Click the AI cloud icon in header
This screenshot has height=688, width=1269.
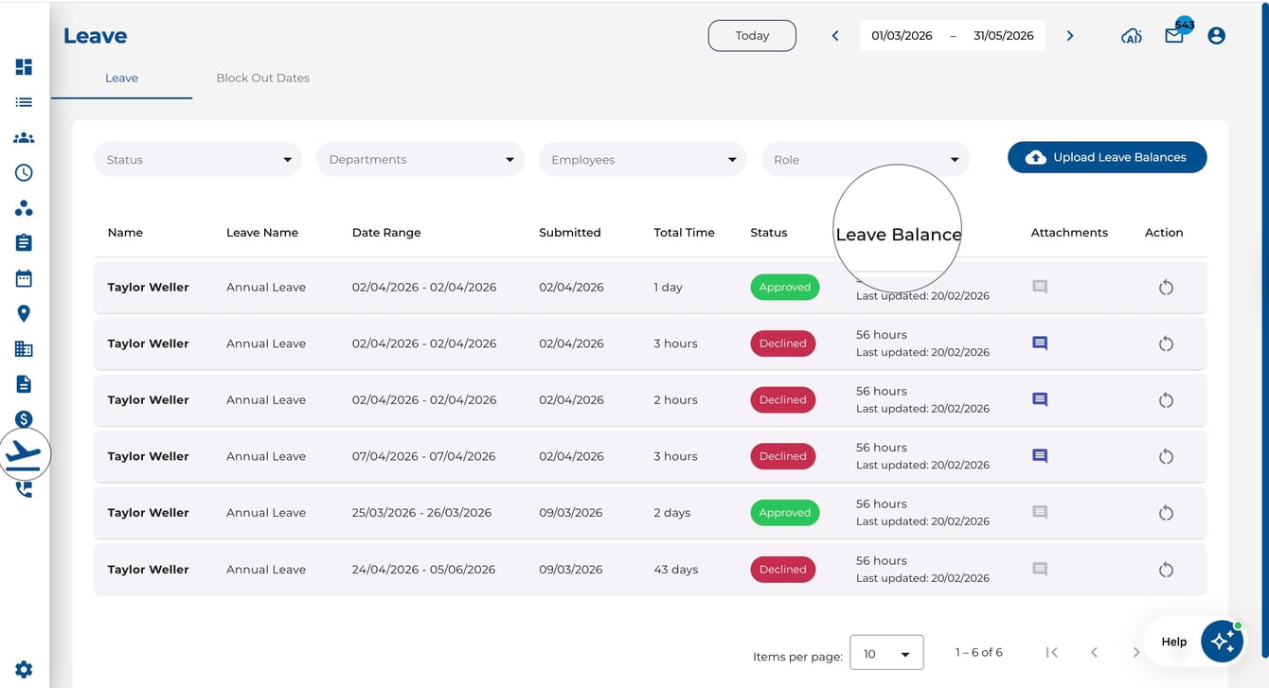click(1132, 36)
